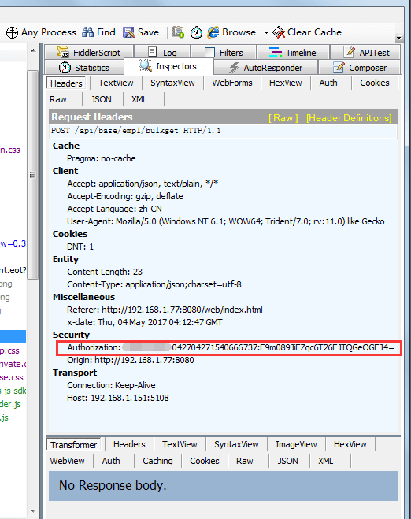Open the response Cookies tab

(x=205, y=461)
